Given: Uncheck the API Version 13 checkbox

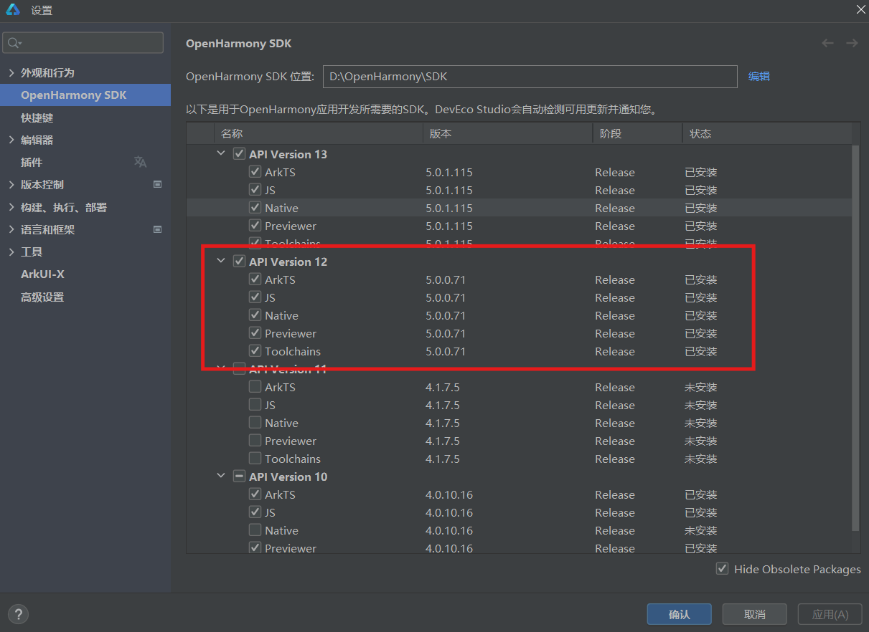Looking at the screenshot, I should click(x=240, y=154).
